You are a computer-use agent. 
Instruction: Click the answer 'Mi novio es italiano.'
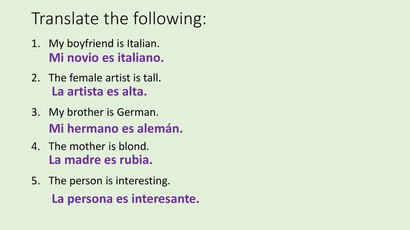tap(106, 57)
